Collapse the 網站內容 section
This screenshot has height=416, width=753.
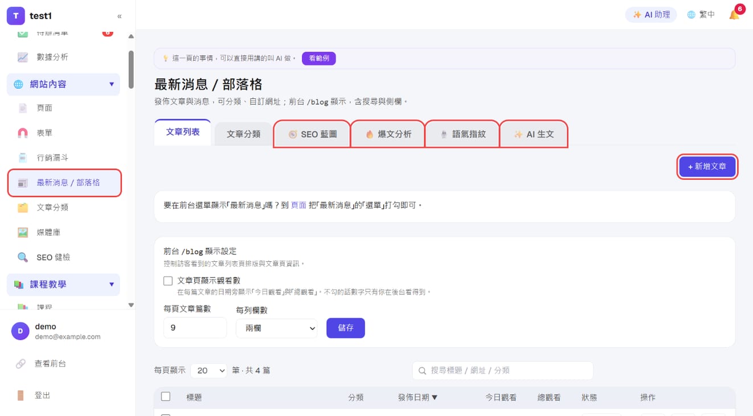pyautogui.click(x=63, y=84)
